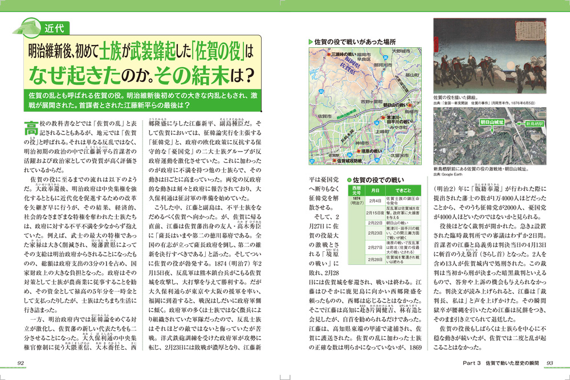570x380 pixels.
Task: Click the green 近代 section label
Action: coord(54,28)
